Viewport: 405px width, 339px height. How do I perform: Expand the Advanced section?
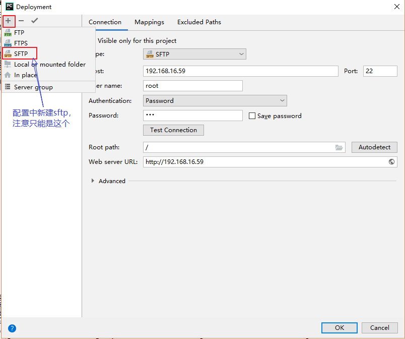93,181
